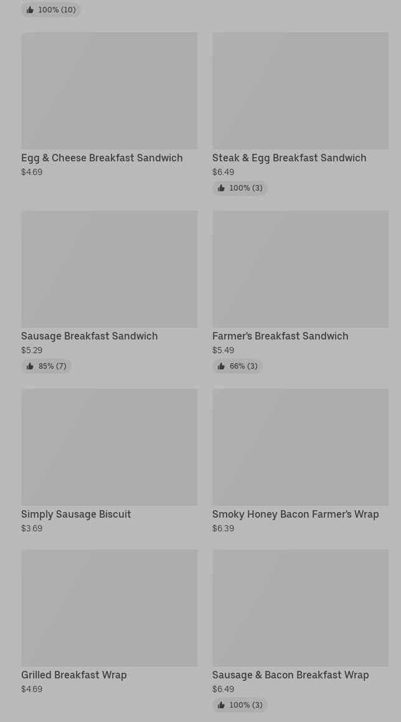Click Sausage & Bacon Breakfast Wrap title
401x722 pixels.
[x=291, y=675]
